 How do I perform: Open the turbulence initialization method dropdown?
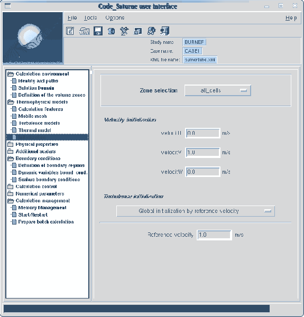point(196,211)
